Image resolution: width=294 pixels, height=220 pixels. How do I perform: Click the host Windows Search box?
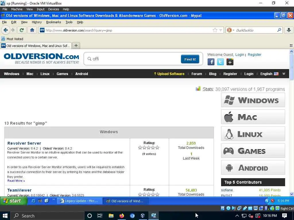coord(47,216)
